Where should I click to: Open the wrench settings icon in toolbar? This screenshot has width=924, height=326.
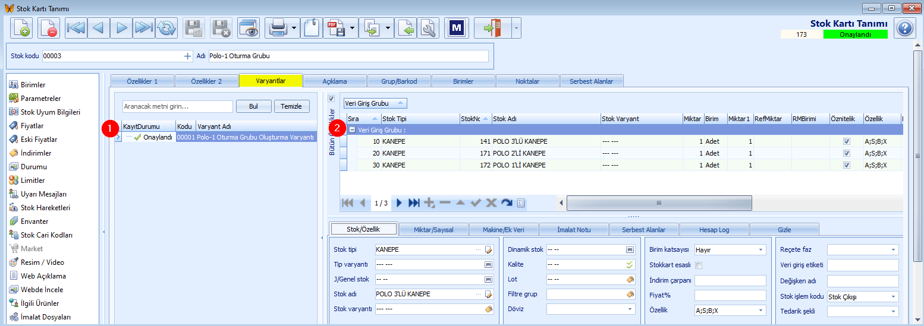click(428, 28)
